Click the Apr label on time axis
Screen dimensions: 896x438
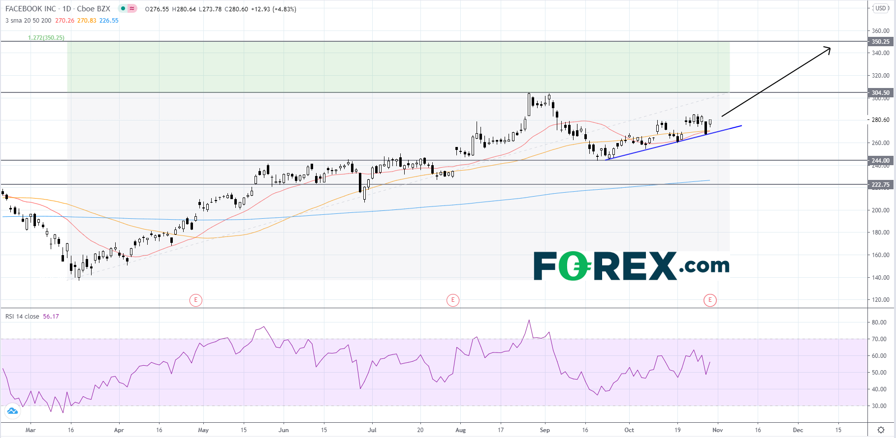[119, 430]
